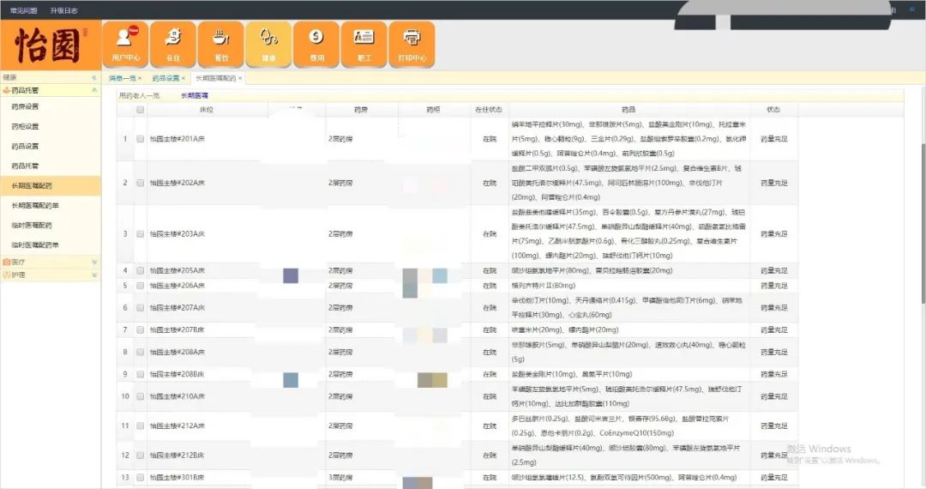This screenshot has width=926, height=489.
Task: Select row number 10 cell
Action: tap(124, 396)
